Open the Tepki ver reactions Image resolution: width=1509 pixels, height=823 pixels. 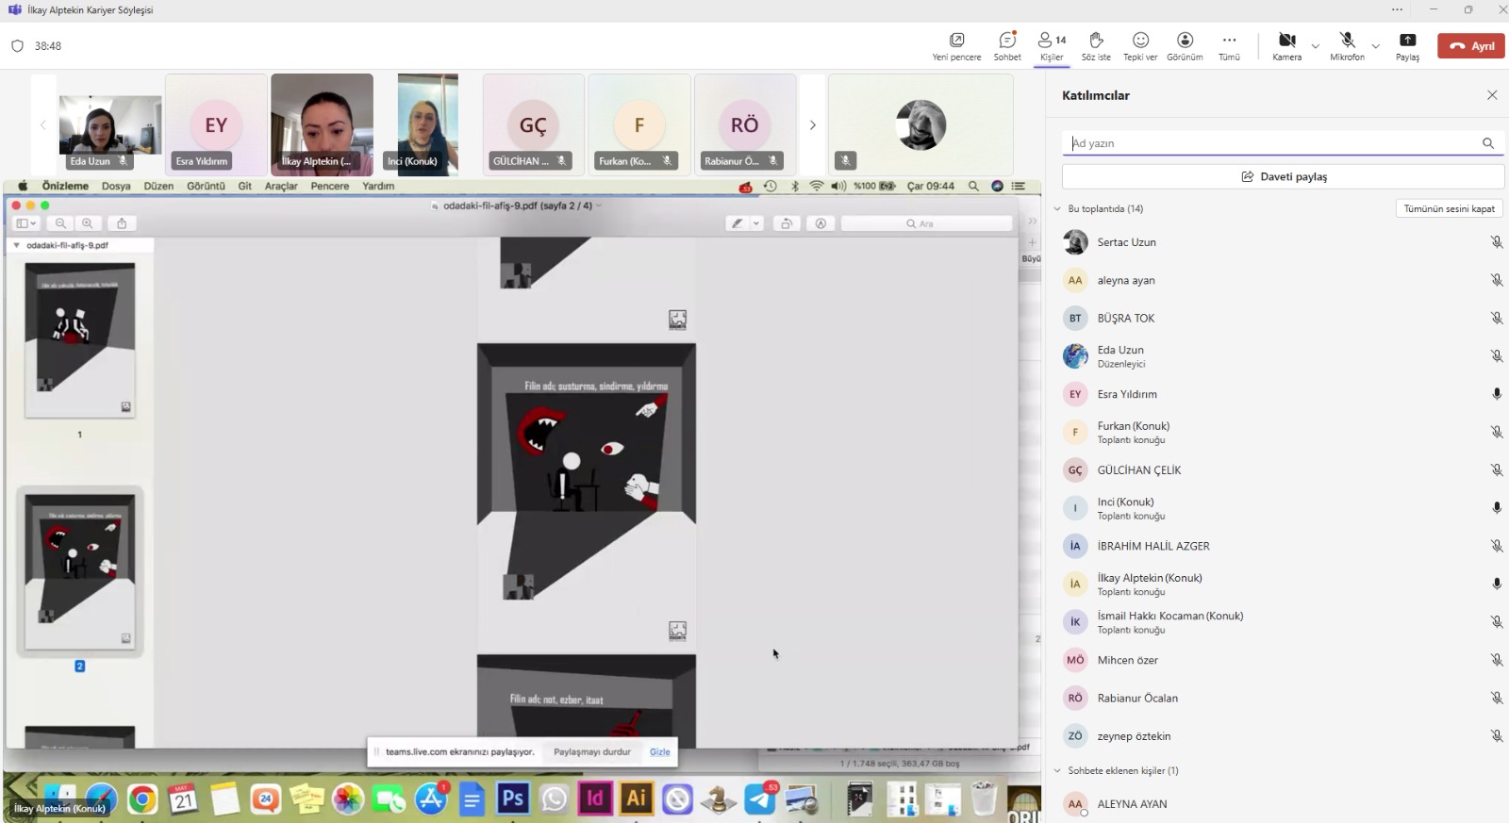coord(1140,46)
